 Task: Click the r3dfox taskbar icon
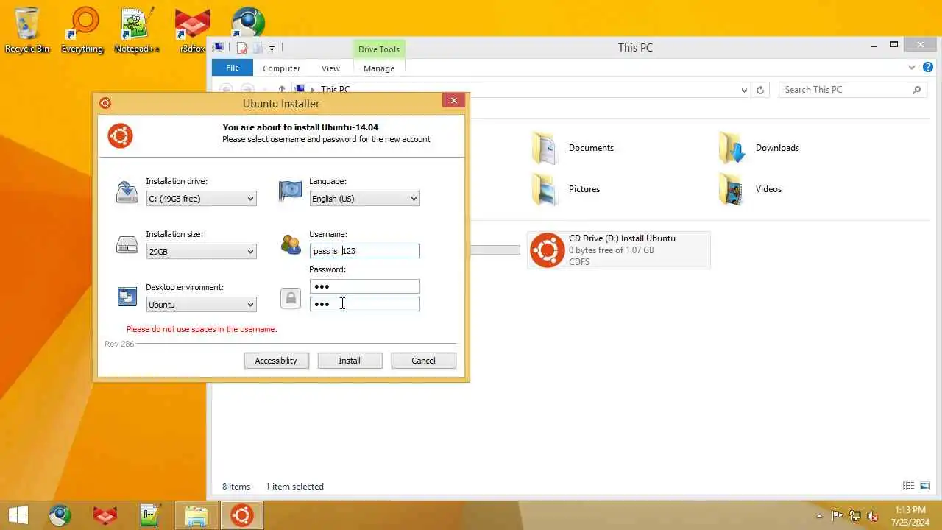coord(105,515)
